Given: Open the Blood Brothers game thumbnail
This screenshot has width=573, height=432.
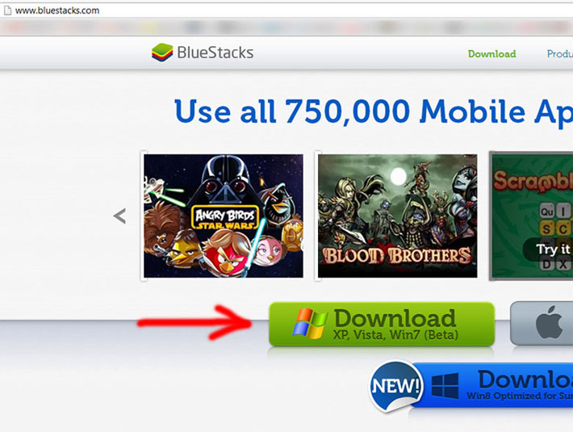Looking at the screenshot, I should pos(397,216).
